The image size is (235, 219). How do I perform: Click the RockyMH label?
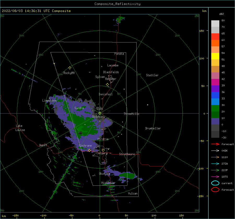[69, 73]
